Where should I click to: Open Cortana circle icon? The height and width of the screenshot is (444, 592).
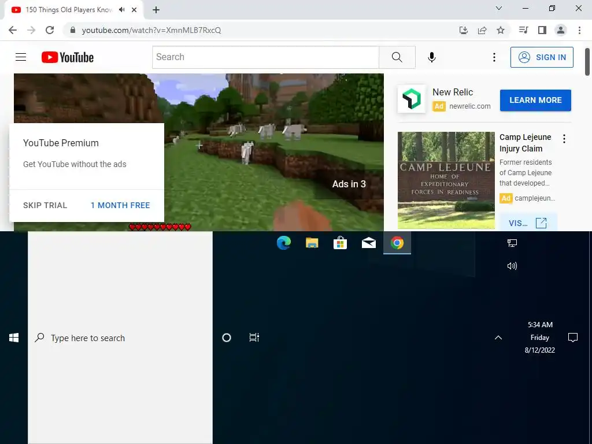click(227, 338)
